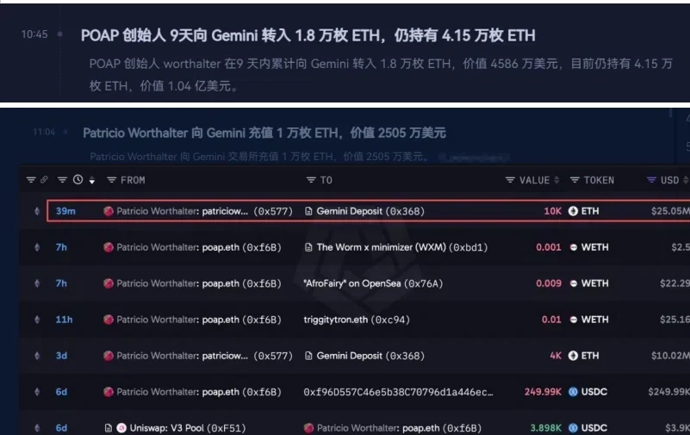This screenshot has width=690, height=435.
Task: Open Uniswap: V3 Pool (0xF51) address
Action: (188, 428)
